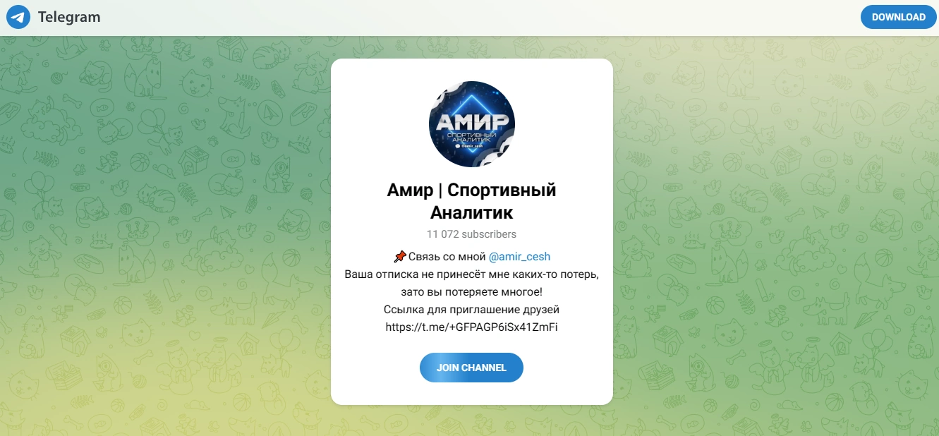The width and height of the screenshot is (939, 436).
Task: Click the 'Ссылка для приглашение друзей' line
Action: 472,309
